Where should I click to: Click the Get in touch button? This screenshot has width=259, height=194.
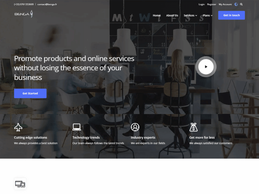pos(231,15)
